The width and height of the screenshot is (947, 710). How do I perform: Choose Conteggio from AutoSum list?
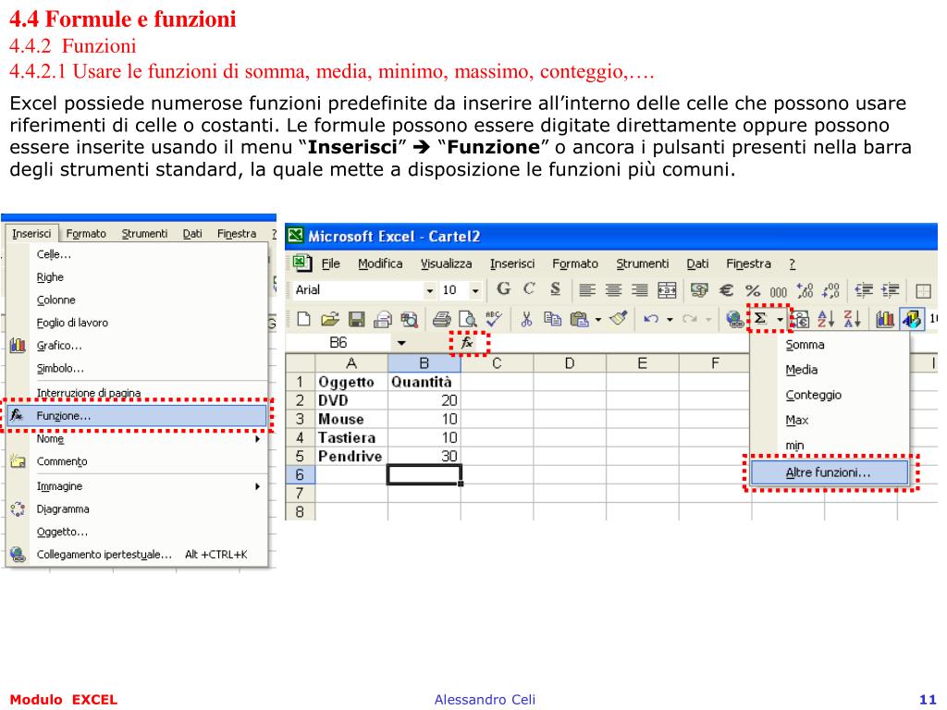click(x=813, y=395)
